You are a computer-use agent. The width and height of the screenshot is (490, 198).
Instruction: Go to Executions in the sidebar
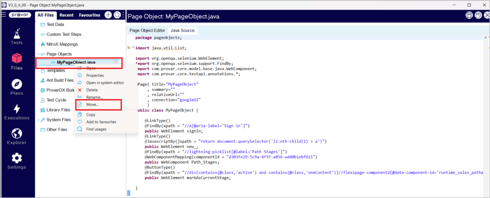[x=17, y=112]
